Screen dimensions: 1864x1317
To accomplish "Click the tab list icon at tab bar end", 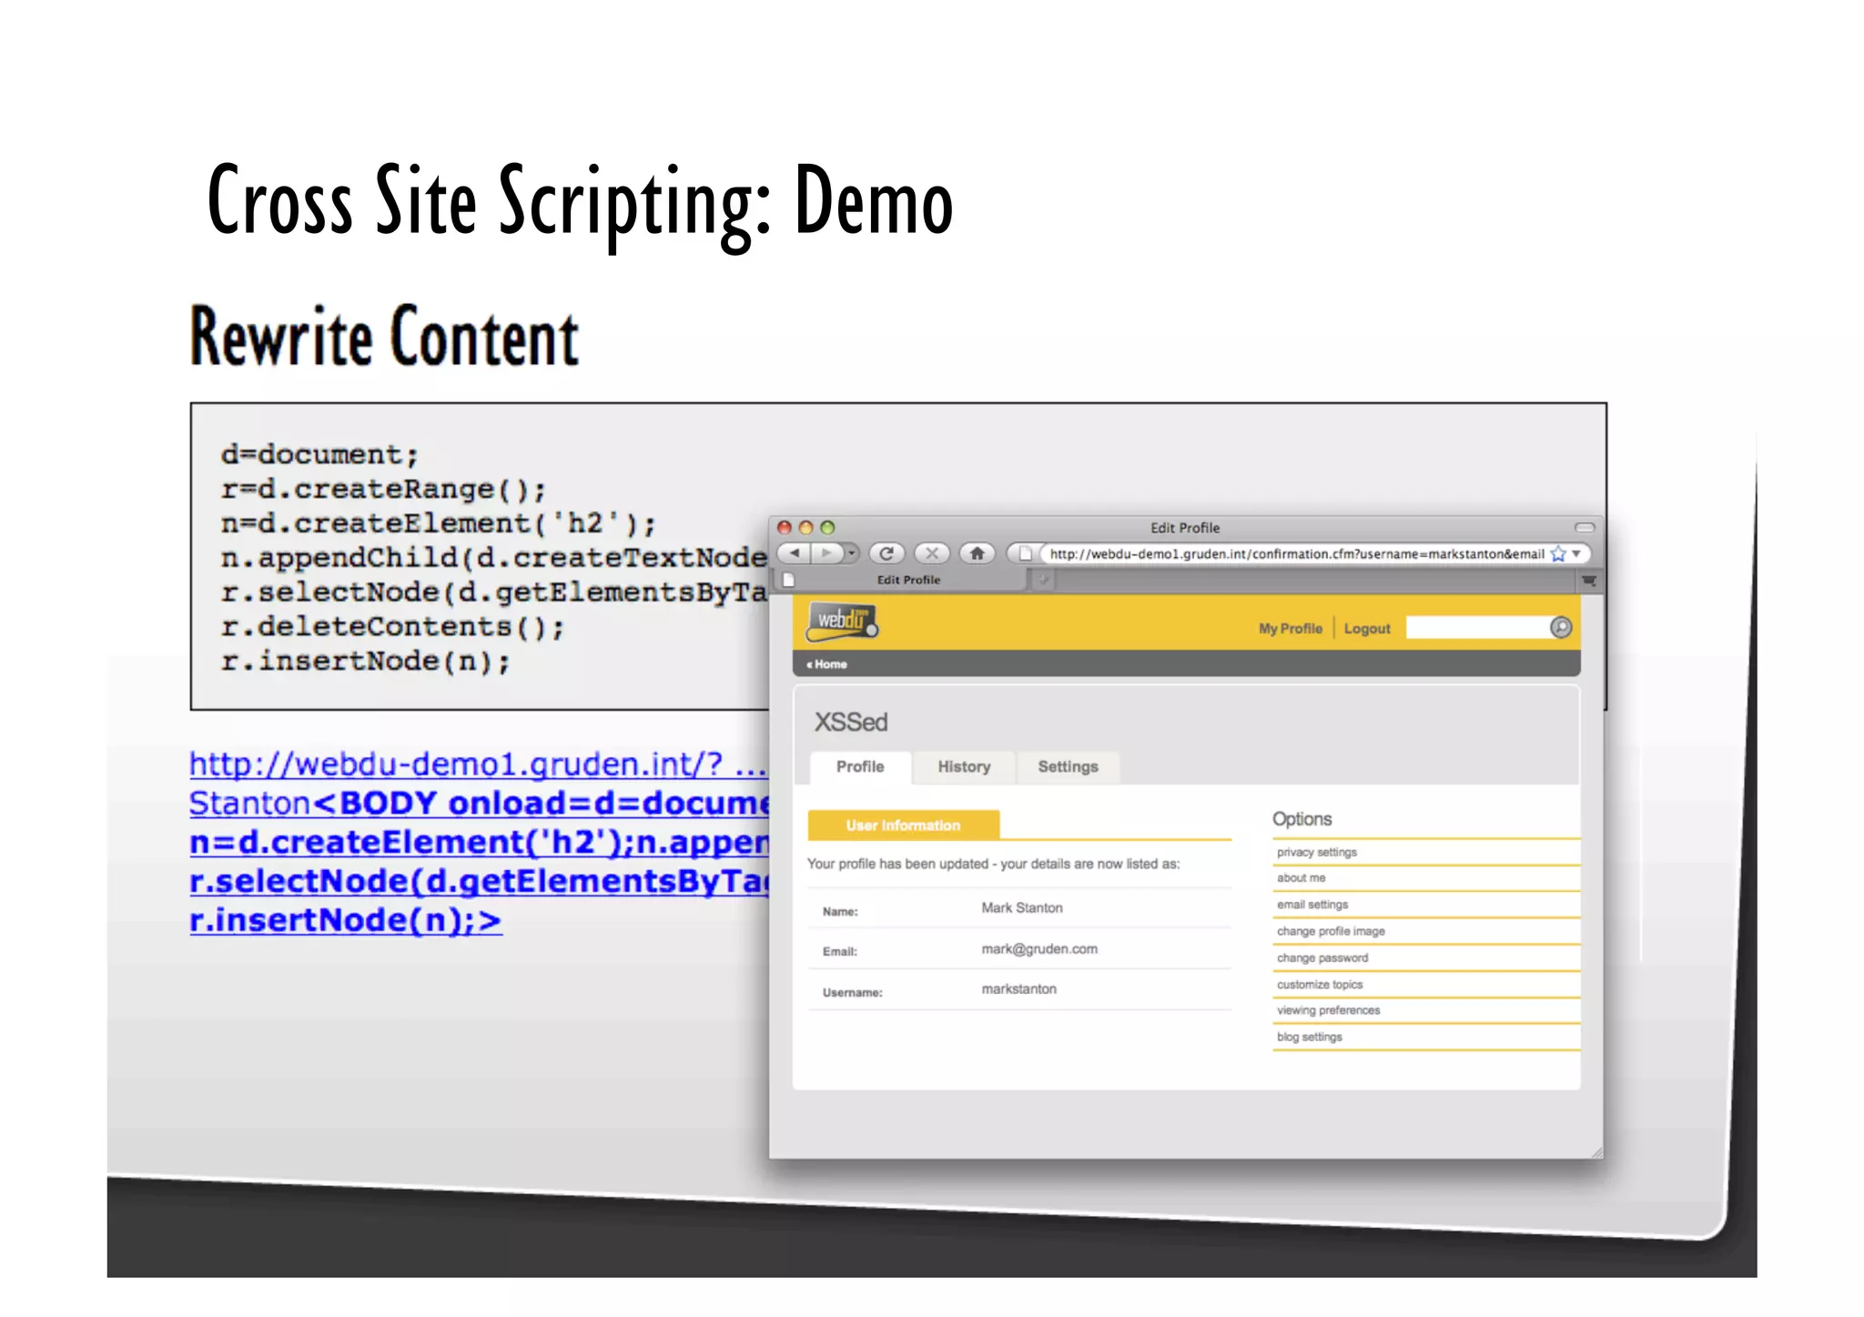I will pos(1588,581).
